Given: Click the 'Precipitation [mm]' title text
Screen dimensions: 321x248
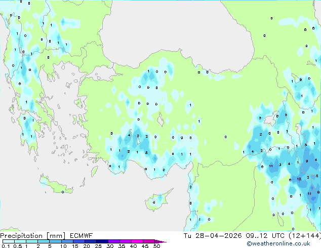Looking at the screenshot, I should 33,236.
